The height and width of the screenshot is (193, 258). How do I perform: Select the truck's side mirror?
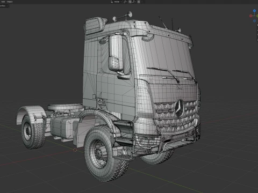click(x=116, y=53)
